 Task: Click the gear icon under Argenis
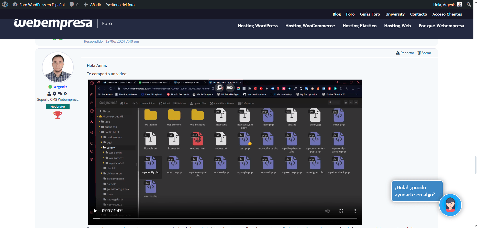point(54,94)
